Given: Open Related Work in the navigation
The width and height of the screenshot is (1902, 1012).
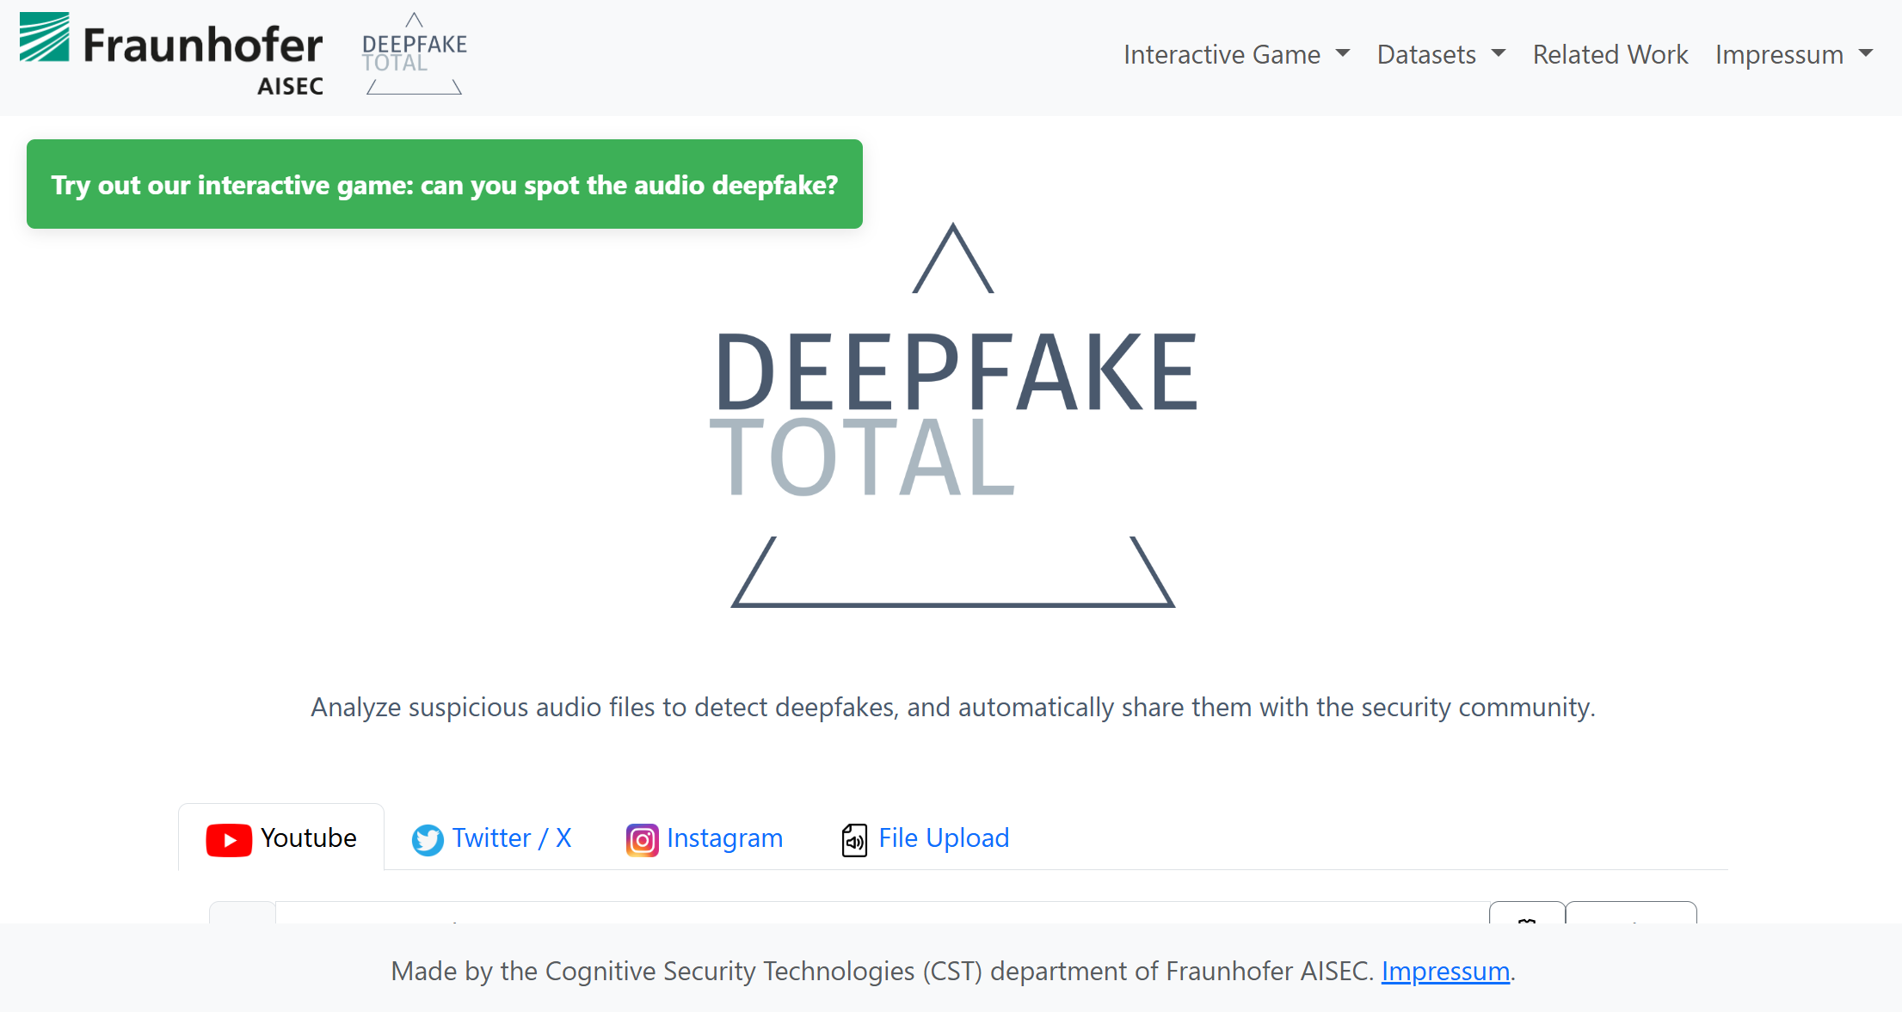Looking at the screenshot, I should (1610, 53).
